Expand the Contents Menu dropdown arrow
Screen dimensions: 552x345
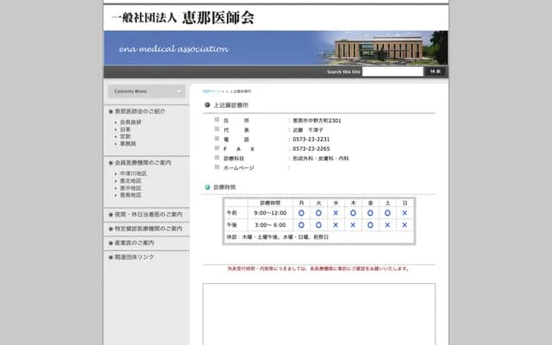[179, 91]
